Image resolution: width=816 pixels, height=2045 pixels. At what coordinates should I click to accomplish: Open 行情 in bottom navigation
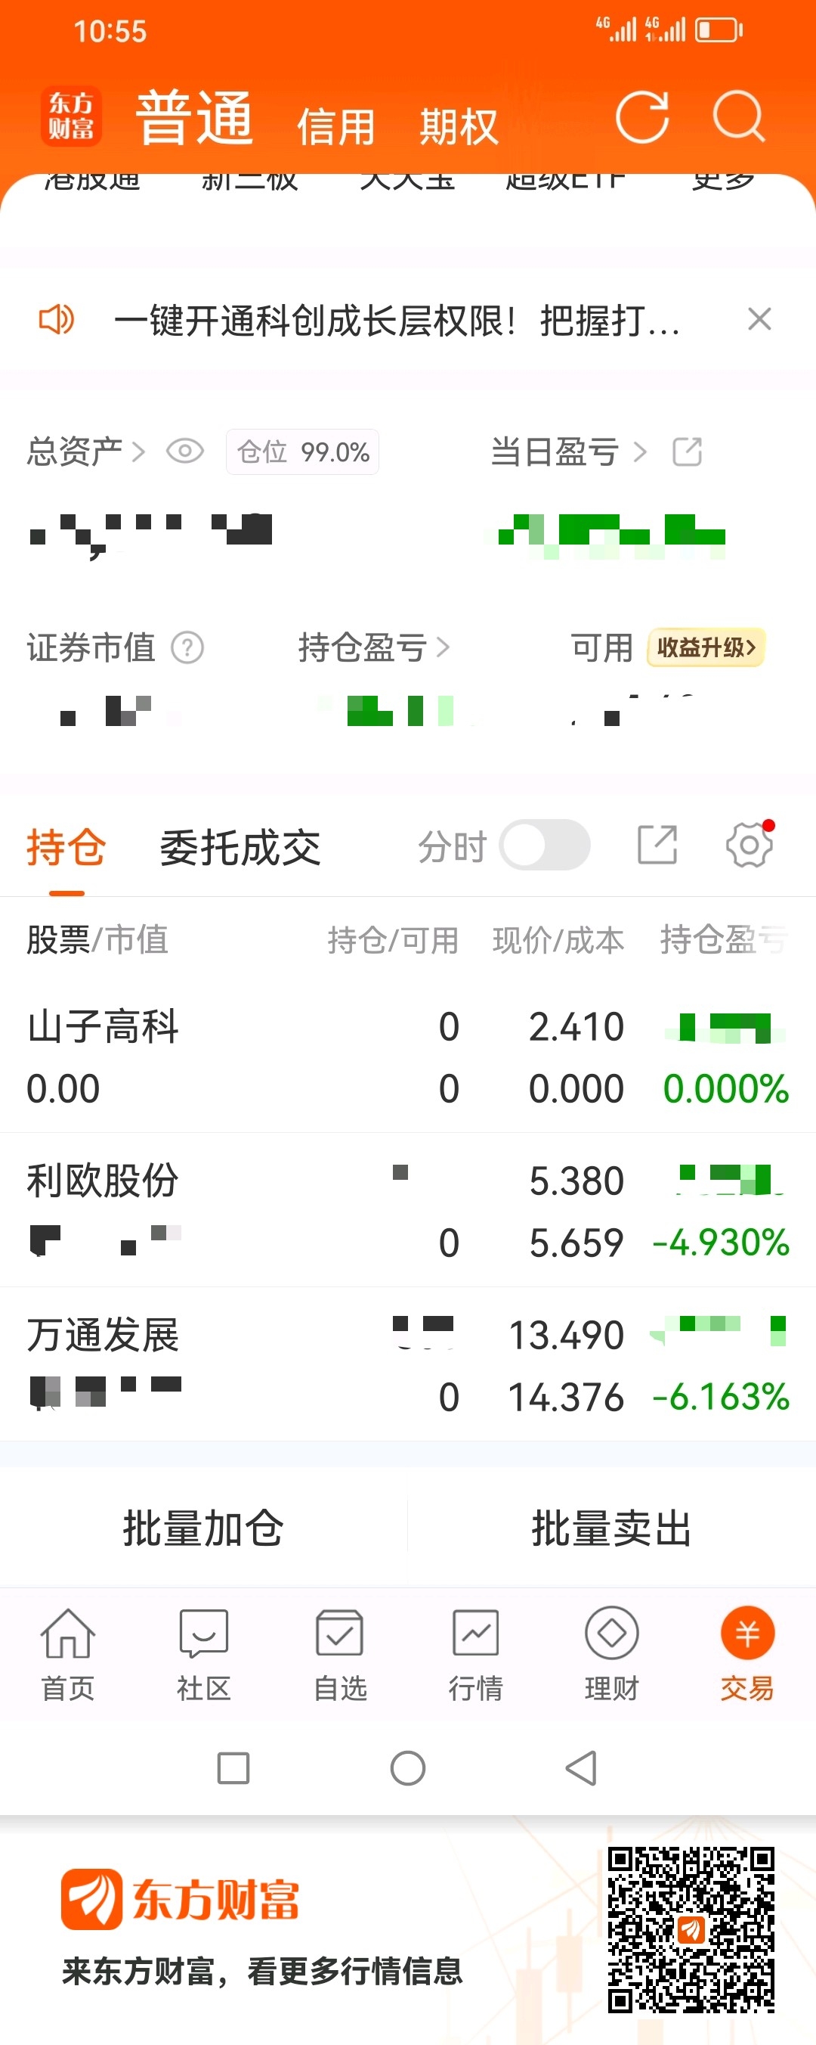476,1656
